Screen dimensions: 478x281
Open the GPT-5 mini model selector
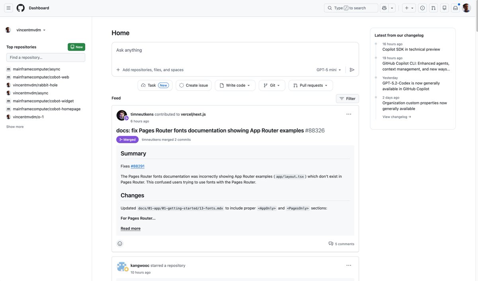329,70
